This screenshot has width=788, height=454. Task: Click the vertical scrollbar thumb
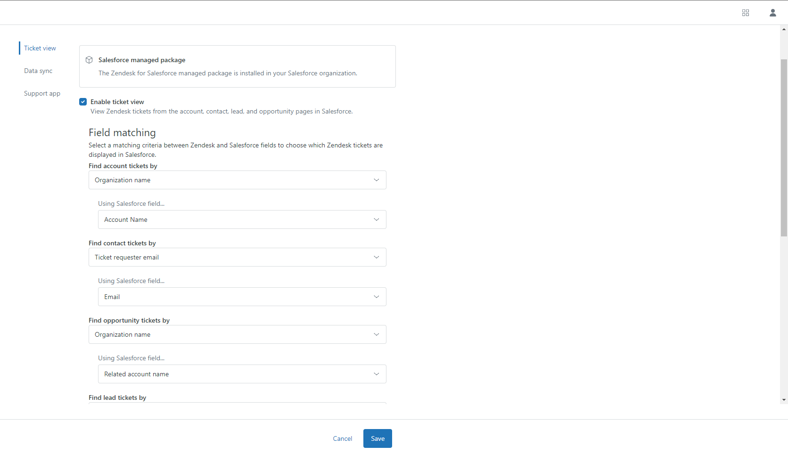784,147
